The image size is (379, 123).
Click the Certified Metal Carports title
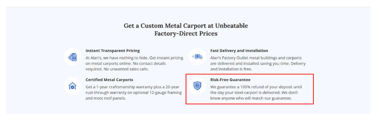point(109,80)
